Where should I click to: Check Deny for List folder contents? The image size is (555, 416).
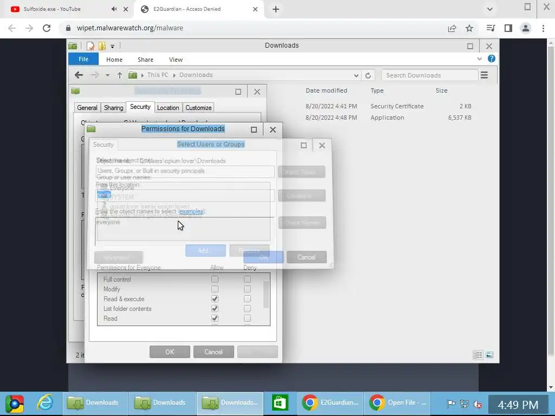(x=247, y=309)
